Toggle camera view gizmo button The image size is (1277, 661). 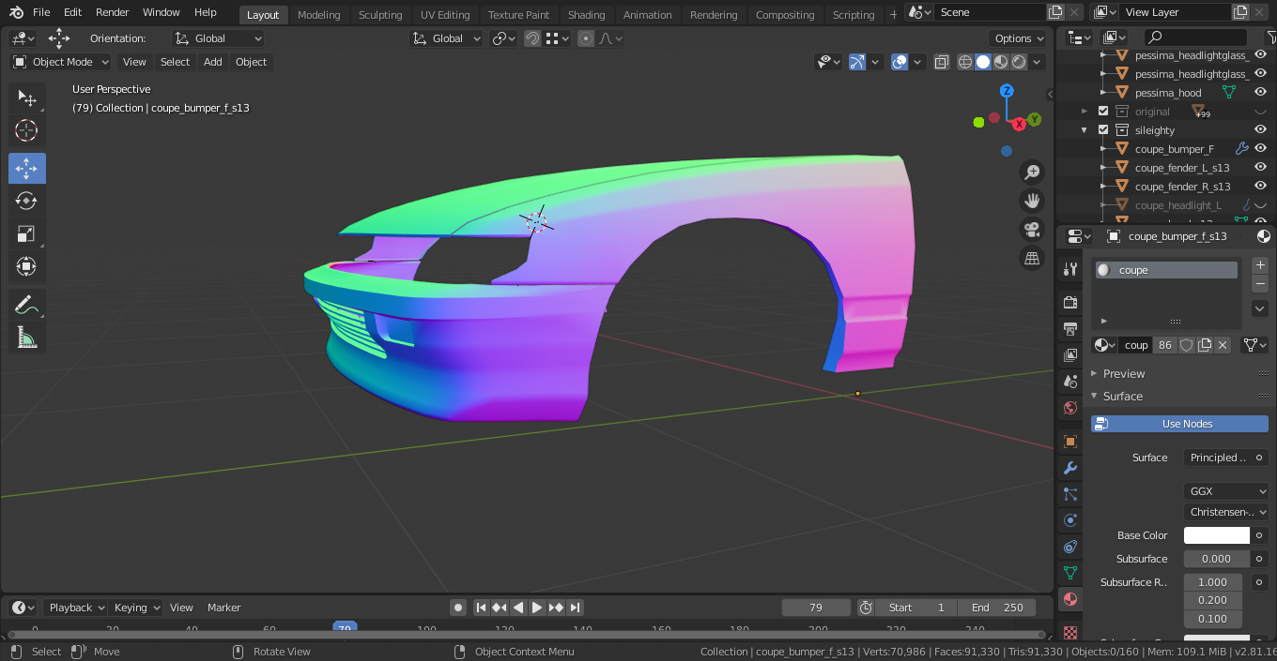1032,229
